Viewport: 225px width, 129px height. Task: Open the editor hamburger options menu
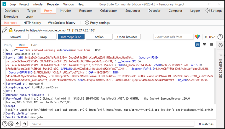coord(211,45)
